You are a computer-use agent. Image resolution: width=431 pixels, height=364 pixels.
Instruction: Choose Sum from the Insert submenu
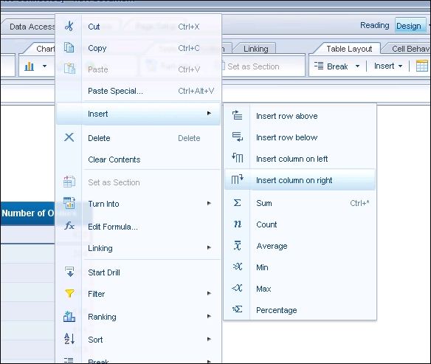click(300, 203)
